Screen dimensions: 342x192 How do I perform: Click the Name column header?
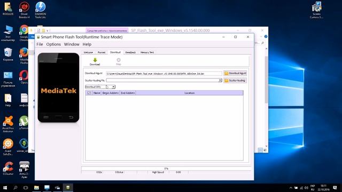[x=97, y=93]
